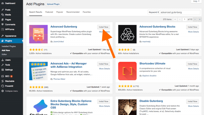
Task: Click the Appearance paintbrush icon
Action: pos(3,36)
